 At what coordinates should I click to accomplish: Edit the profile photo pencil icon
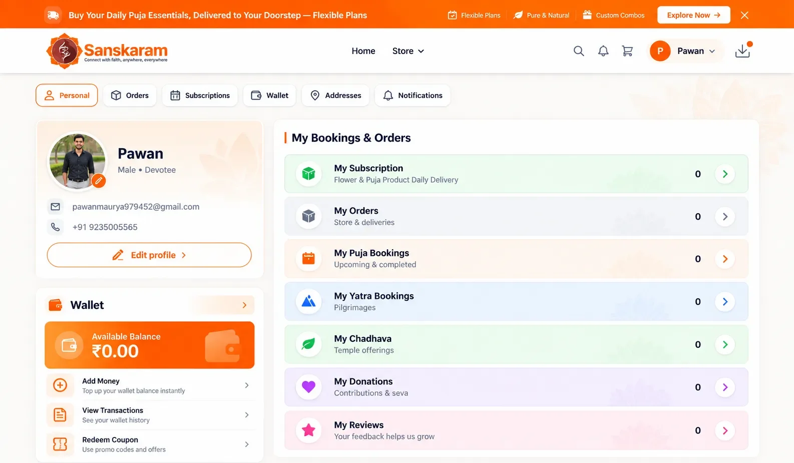(x=99, y=181)
